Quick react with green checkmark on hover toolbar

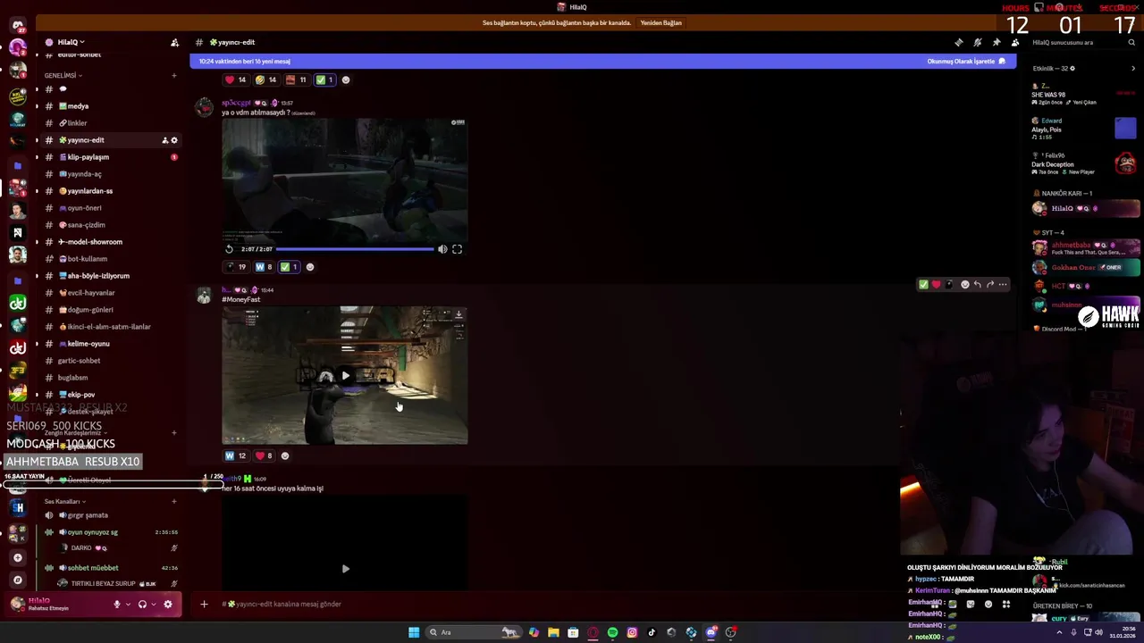923,285
